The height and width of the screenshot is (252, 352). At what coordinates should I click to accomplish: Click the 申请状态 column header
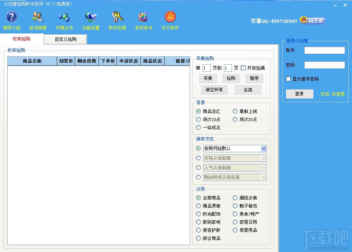pyautogui.click(x=129, y=61)
